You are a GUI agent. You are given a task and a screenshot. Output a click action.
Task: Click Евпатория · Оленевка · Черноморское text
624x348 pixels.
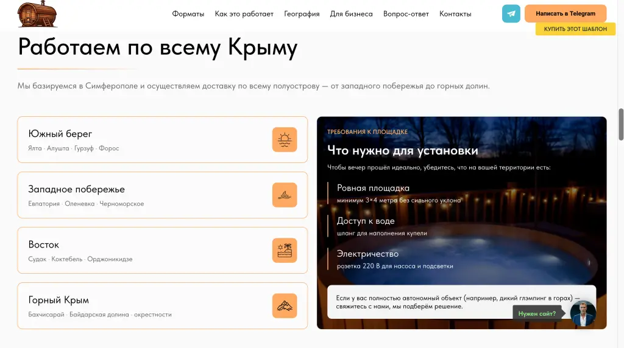[x=86, y=203]
